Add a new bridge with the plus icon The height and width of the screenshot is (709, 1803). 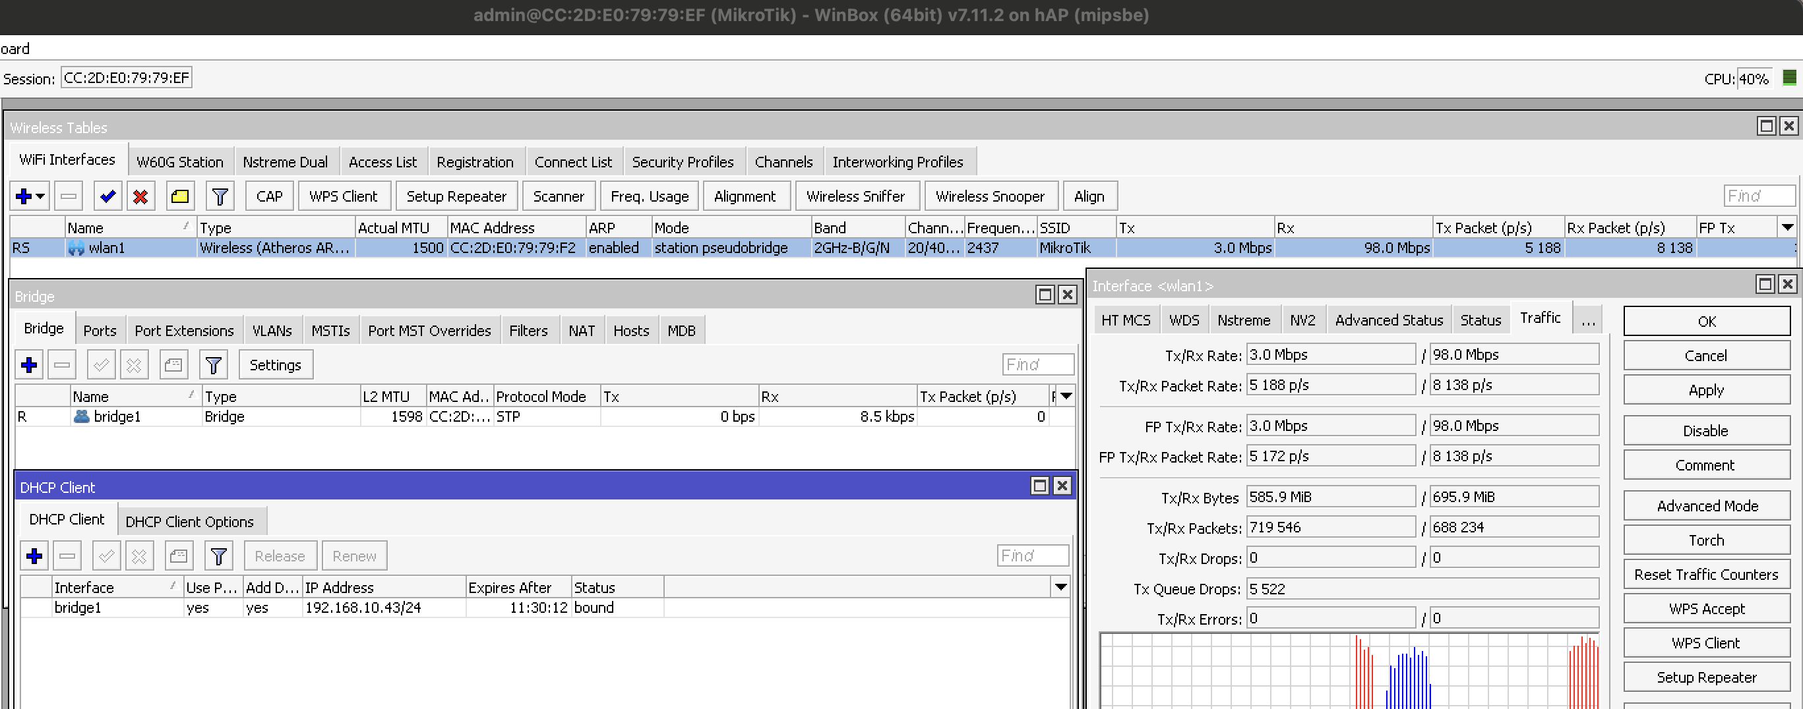click(30, 365)
